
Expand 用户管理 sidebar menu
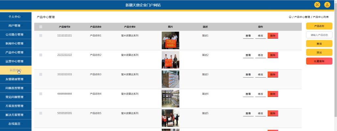(x=16, y=26)
